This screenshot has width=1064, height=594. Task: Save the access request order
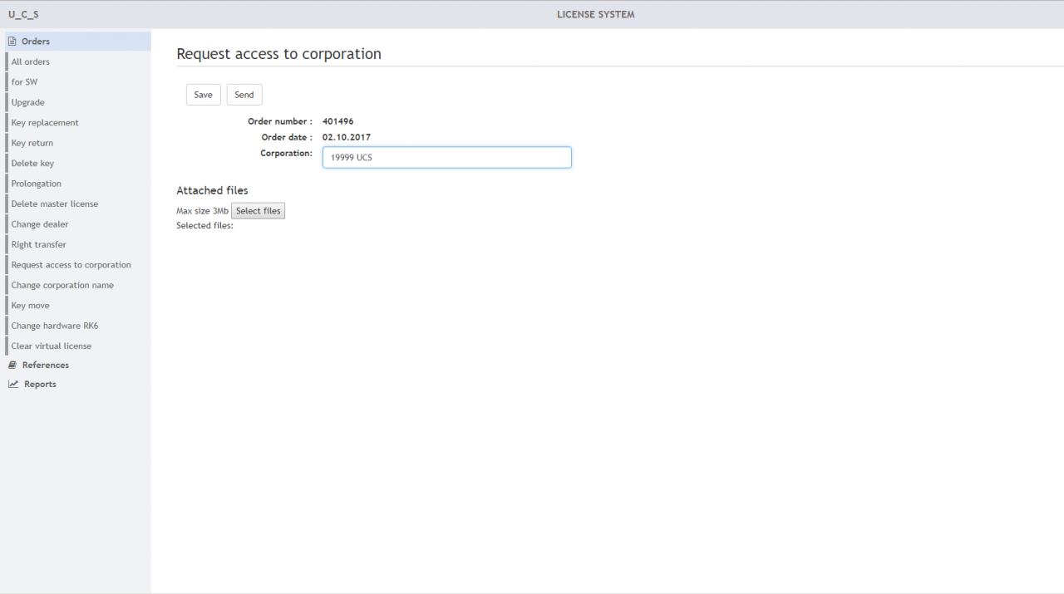(x=204, y=95)
